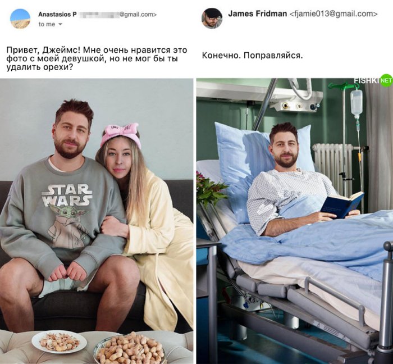This screenshot has height=364, width=393.
Task: Click the FISHKI.NET watermark logo
Action: point(373,80)
